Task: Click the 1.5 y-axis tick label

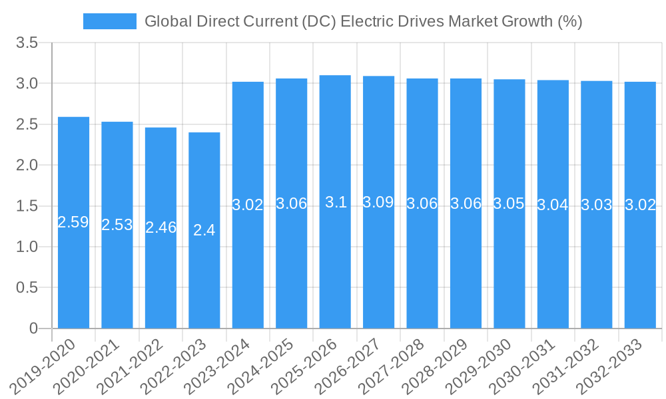Action: tap(27, 206)
